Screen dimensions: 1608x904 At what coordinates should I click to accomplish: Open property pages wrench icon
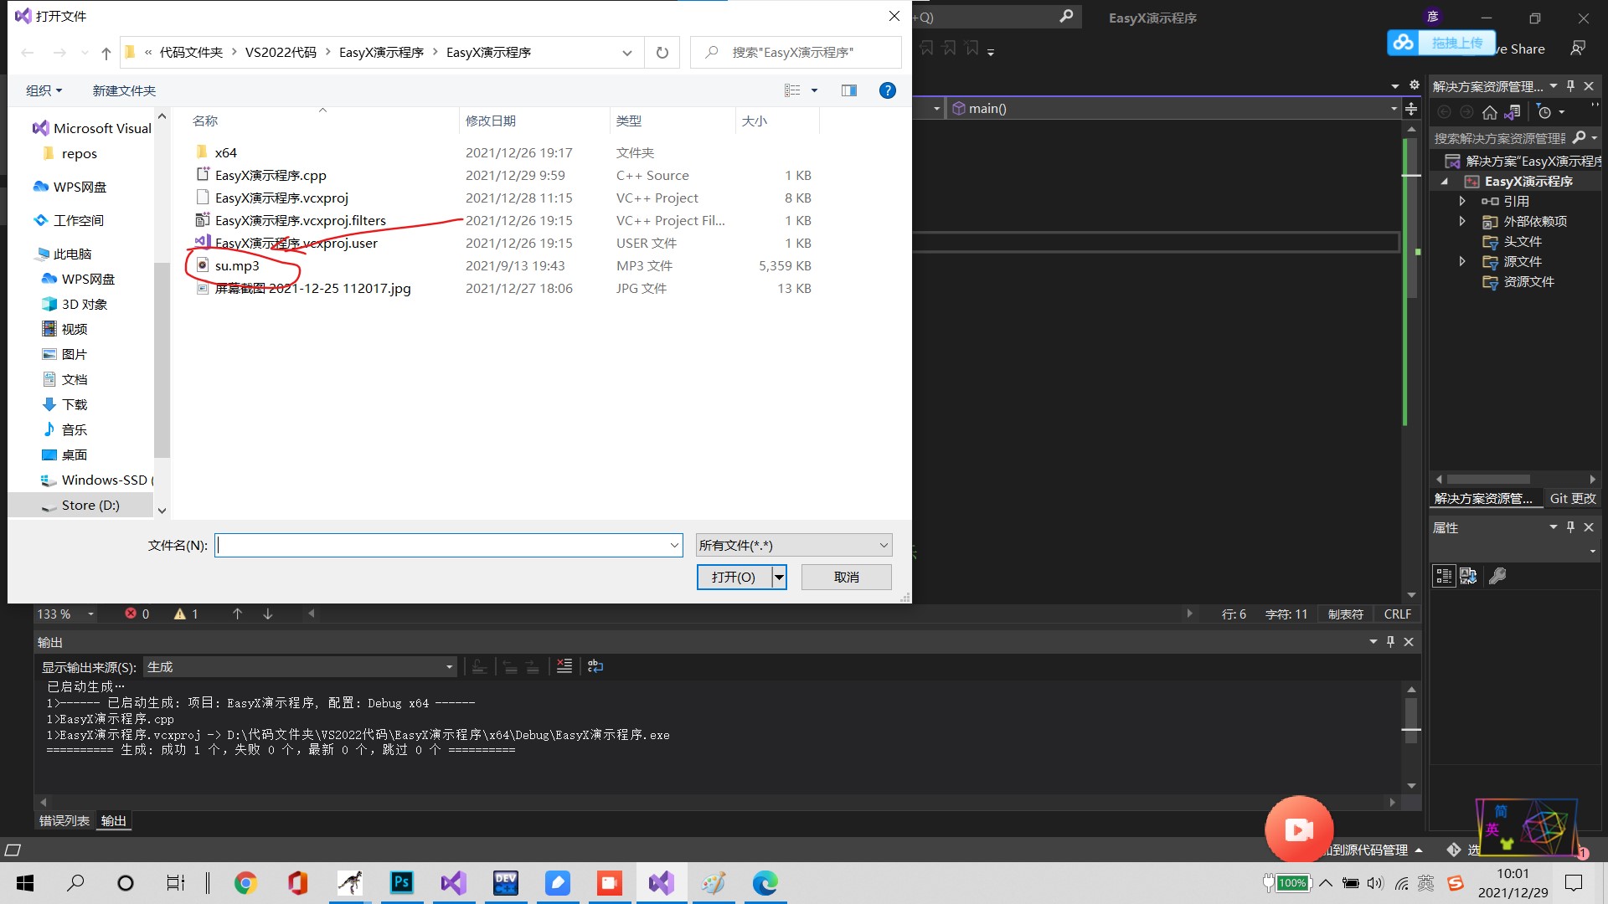[x=1497, y=576]
